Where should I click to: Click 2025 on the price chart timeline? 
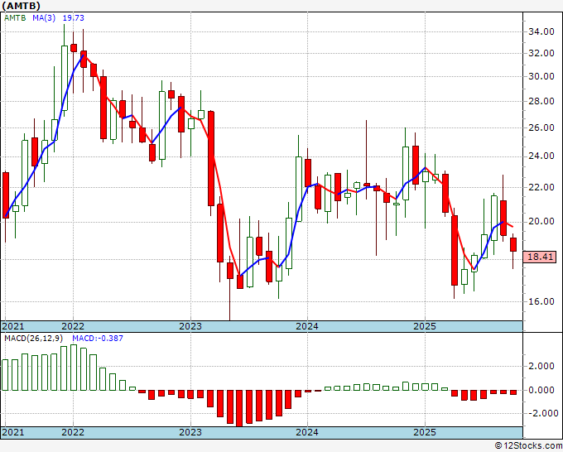point(425,326)
